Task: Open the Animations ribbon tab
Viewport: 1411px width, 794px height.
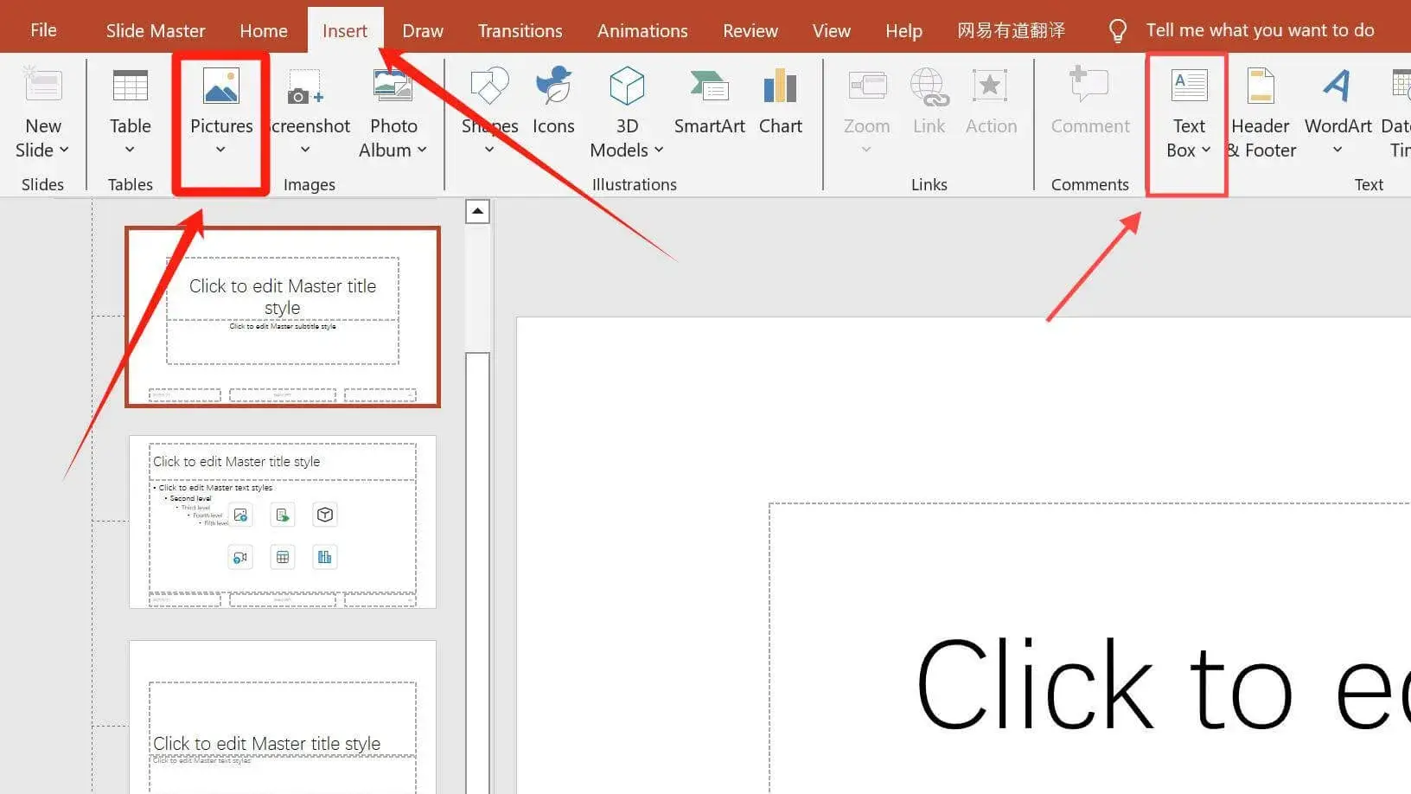Action: (x=642, y=29)
